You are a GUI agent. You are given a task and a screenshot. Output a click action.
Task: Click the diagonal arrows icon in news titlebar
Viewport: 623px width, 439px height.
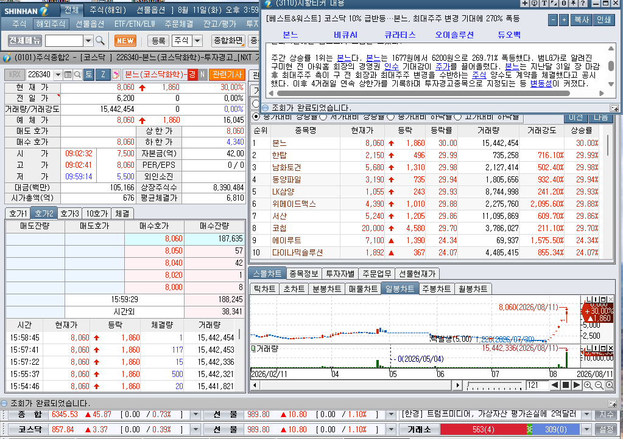coord(554,3)
